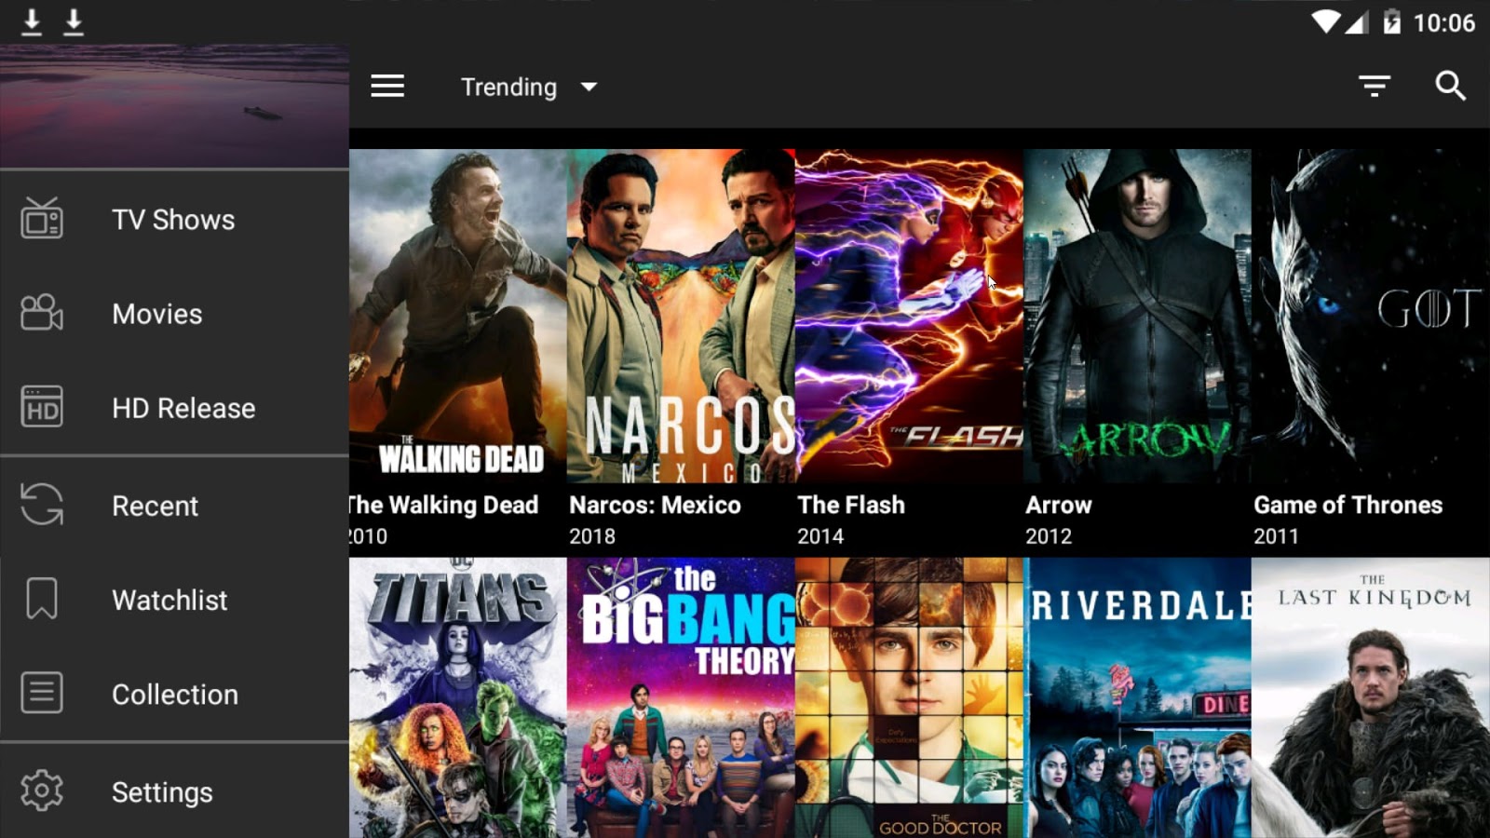The image size is (1490, 838).
Task: Tap the Wi-Fi status icon
Action: point(1325,22)
